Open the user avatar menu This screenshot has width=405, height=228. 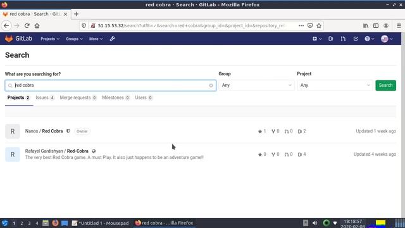click(x=387, y=39)
